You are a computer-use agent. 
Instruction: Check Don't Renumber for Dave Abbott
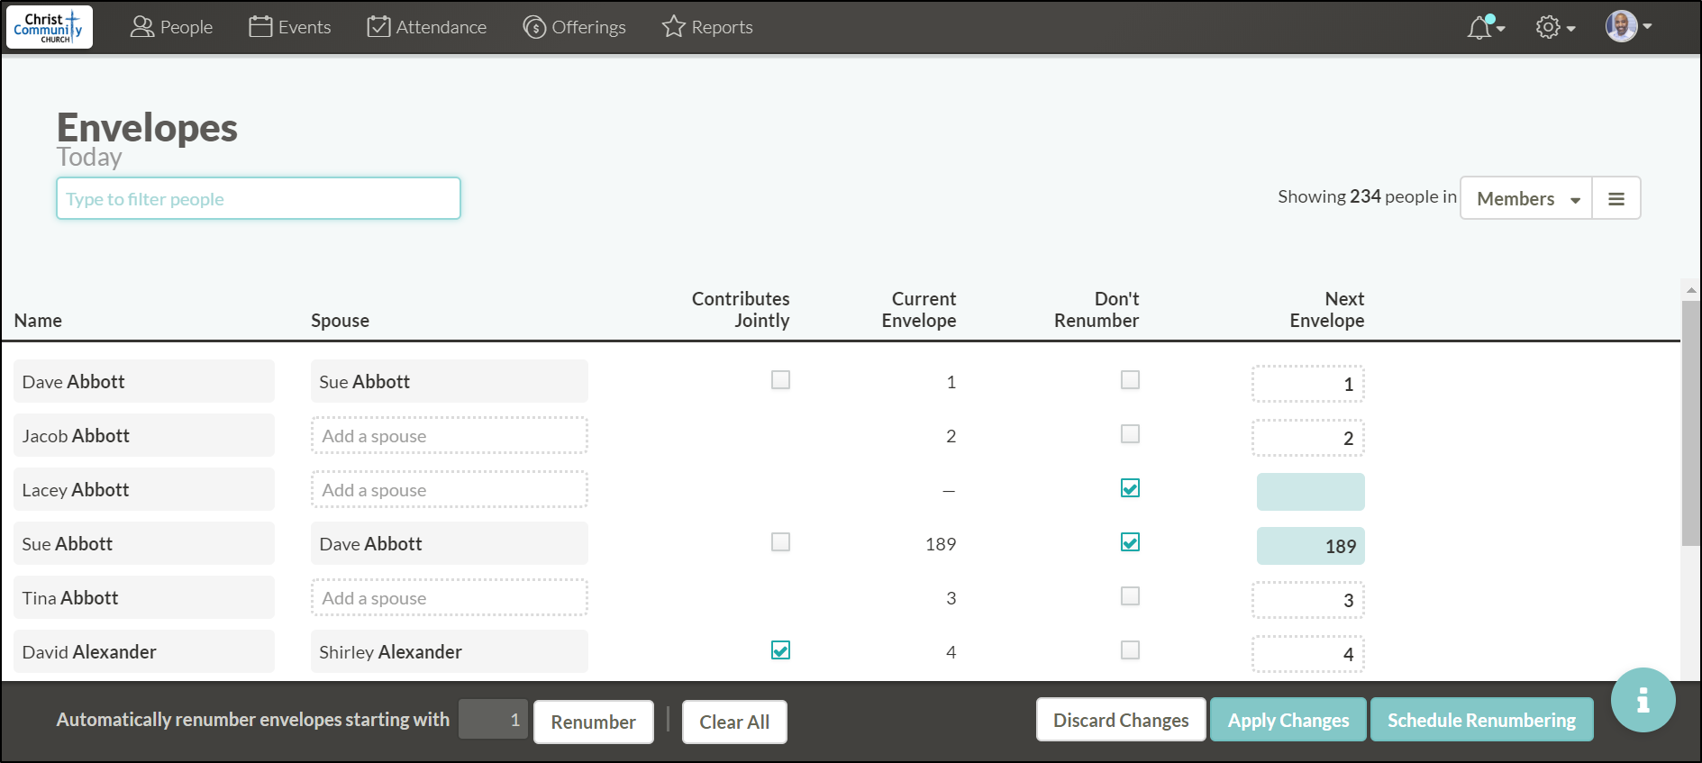click(1130, 380)
